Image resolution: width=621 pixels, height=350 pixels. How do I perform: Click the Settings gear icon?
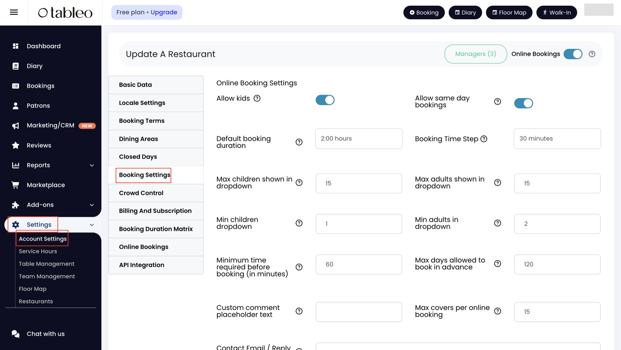pos(16,225)
